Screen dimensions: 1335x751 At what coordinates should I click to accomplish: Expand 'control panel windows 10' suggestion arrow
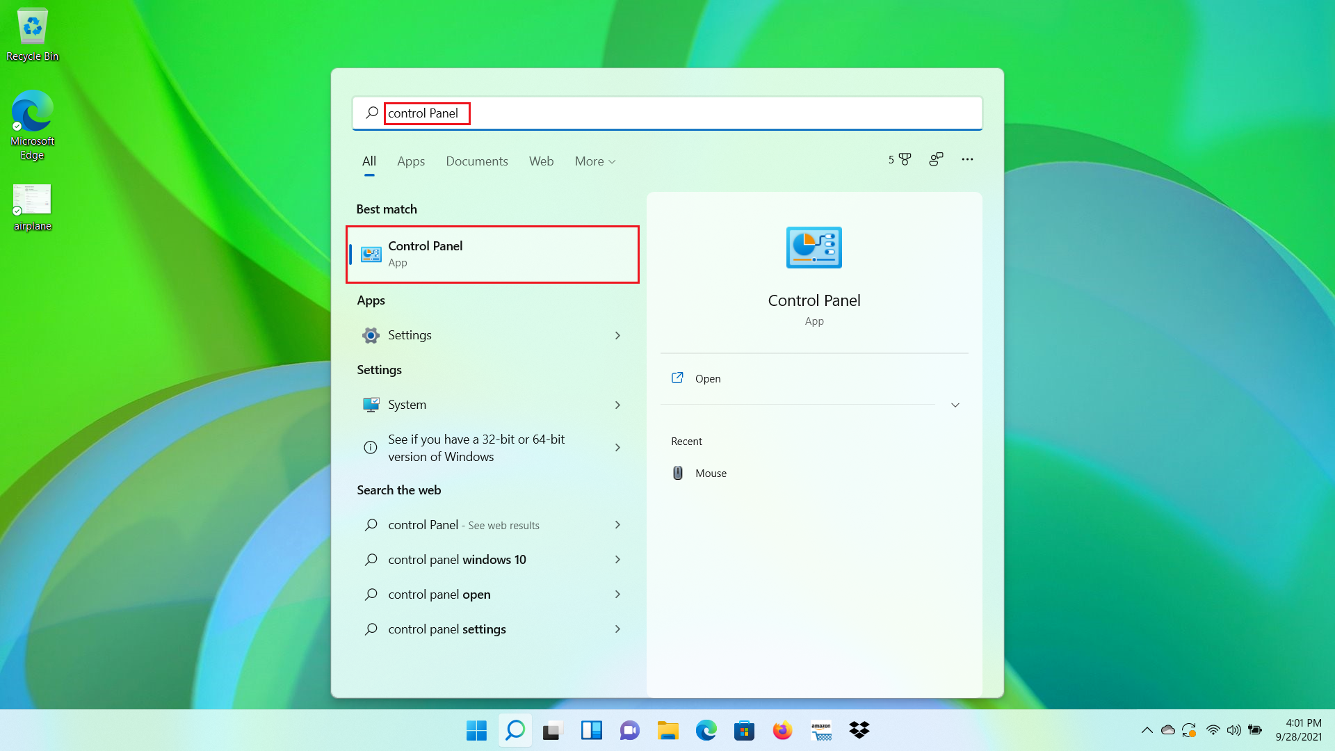tap(617, 560)
